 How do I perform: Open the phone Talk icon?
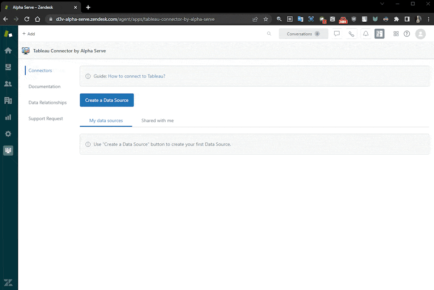click(x=351, y=34)
